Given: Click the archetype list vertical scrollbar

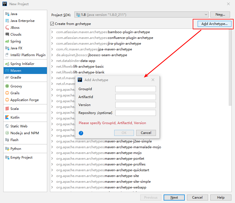Looking at the screenshot, I should [x=230, y=68].
